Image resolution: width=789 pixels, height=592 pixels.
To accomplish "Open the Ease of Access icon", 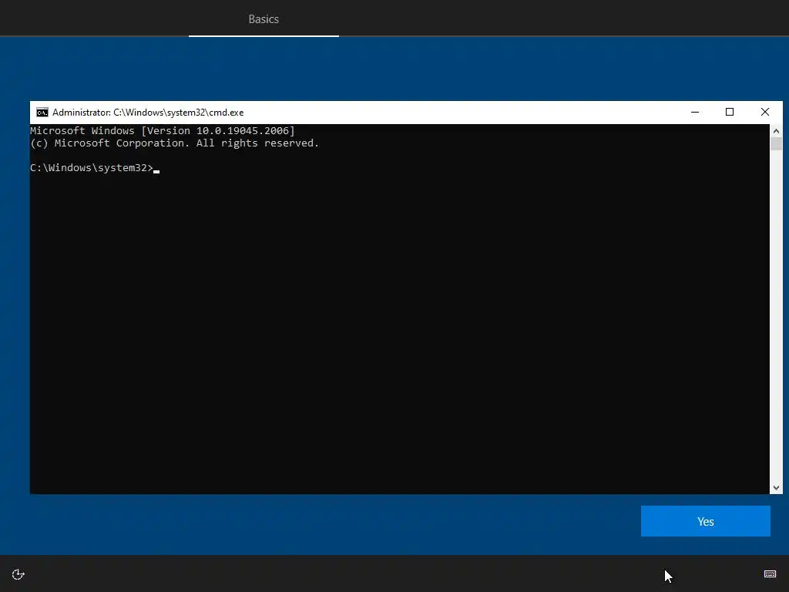I will [18, 574].
